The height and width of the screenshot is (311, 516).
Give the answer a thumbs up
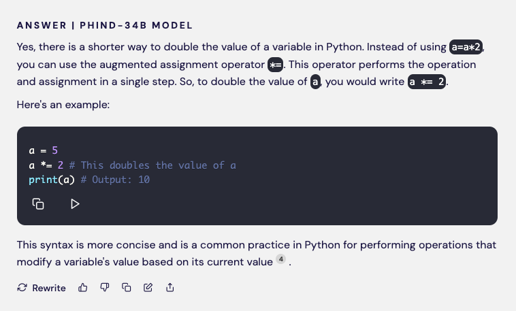83,288
